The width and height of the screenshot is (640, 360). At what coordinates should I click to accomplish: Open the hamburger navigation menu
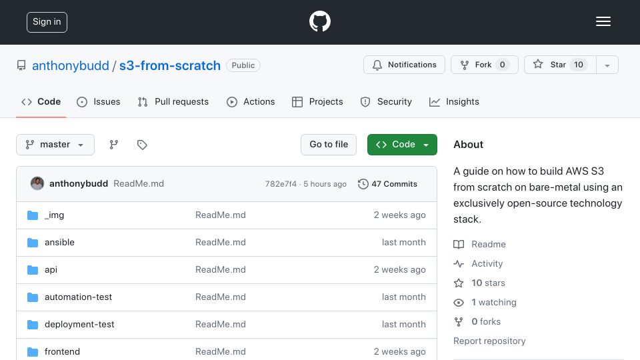(603, 21)
